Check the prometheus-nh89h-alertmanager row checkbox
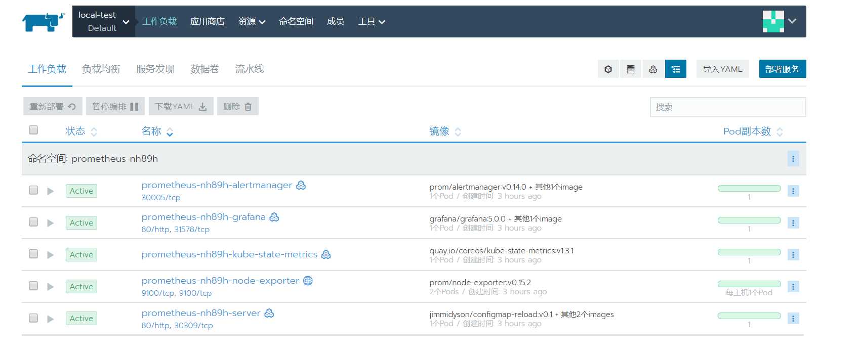This screenshot has height=358, width=860. pos(33,190)
